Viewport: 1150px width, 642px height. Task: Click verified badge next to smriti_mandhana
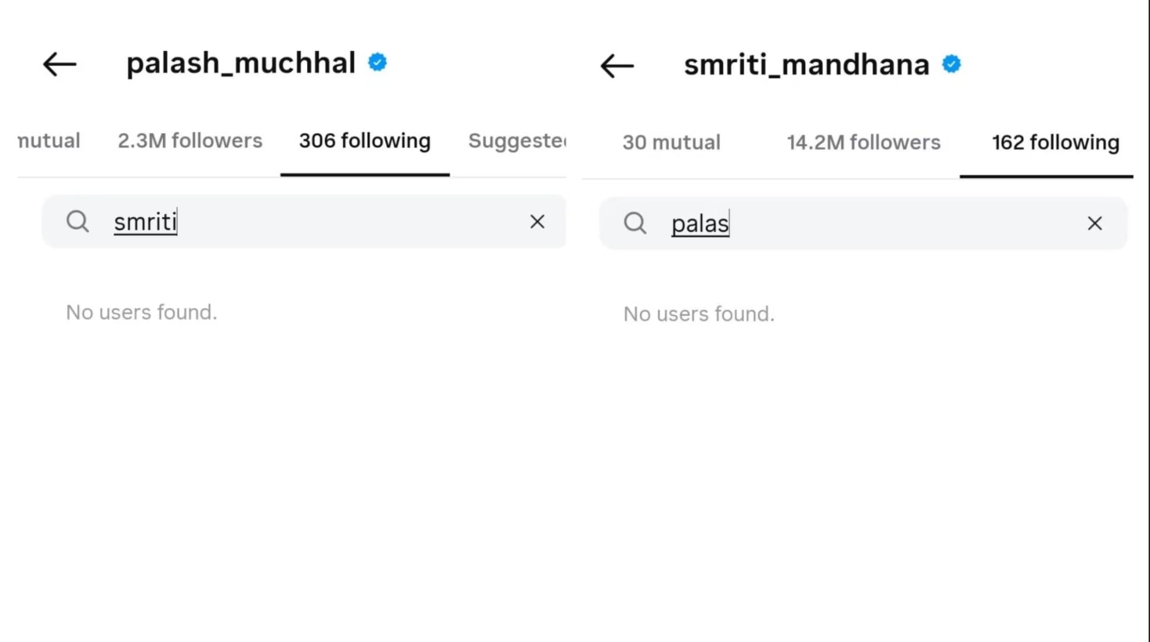coord(952,64)
